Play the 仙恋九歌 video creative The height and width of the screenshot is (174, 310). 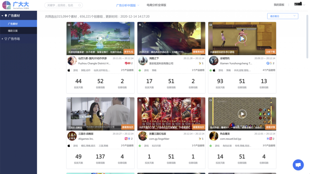[x=101, y=39]
